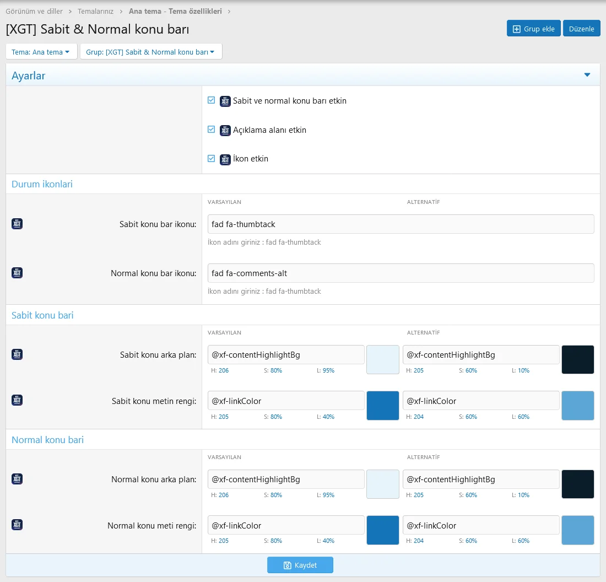Uncheck Sabit ve normal konu barı etkin
This screenshot has height=582, width=606.
coord(211,100)
